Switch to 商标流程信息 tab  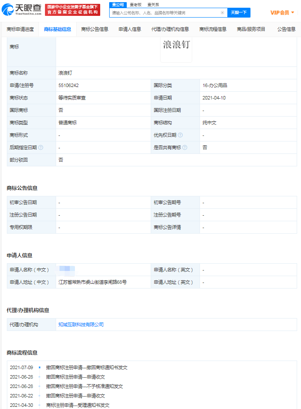point(213,29)
